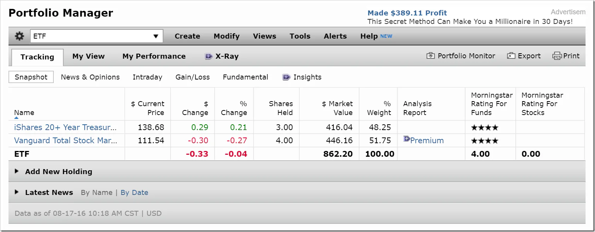Select the Snapshot view
The height and width of the screenshot is (232, 595).
[31, 77]
